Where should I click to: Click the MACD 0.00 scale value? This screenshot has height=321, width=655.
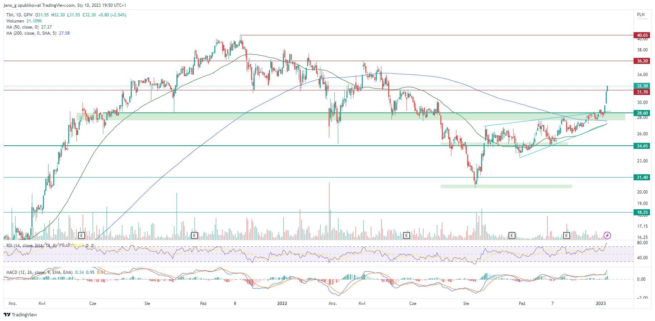coord(641,279)
